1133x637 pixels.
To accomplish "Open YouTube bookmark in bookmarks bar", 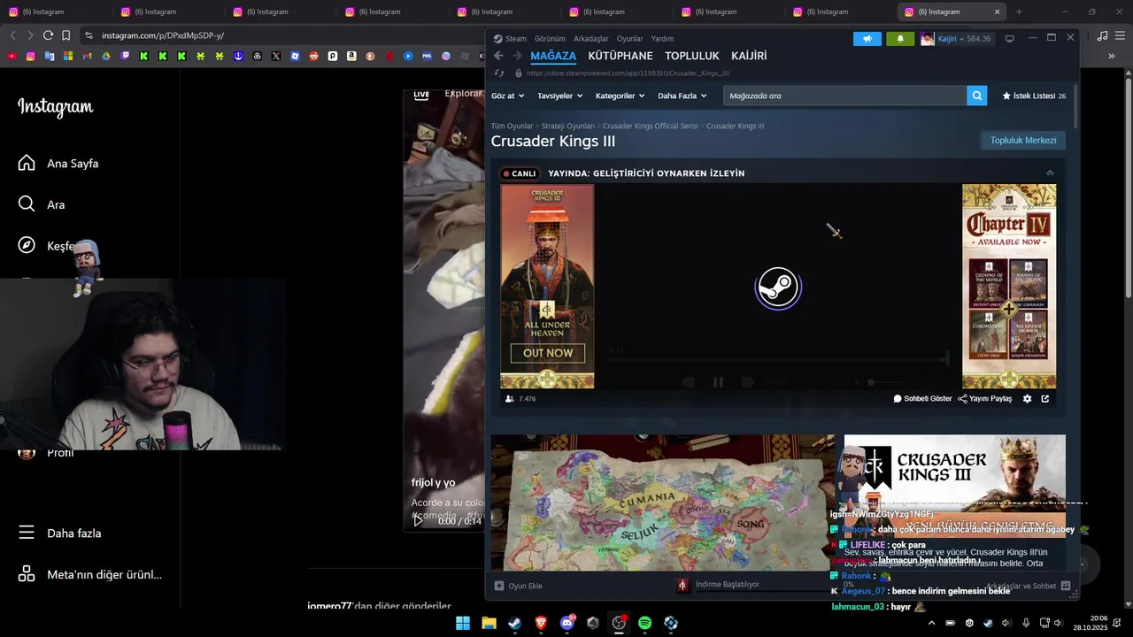I will point(12,56).
